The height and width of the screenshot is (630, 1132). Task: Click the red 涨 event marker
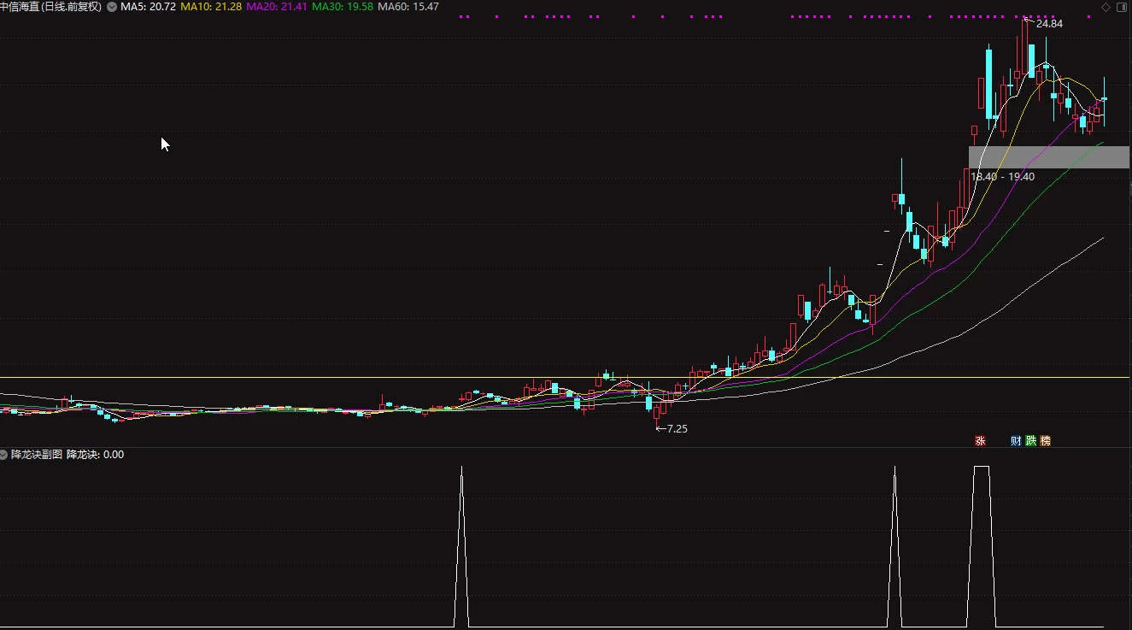(x=980, y=440)
